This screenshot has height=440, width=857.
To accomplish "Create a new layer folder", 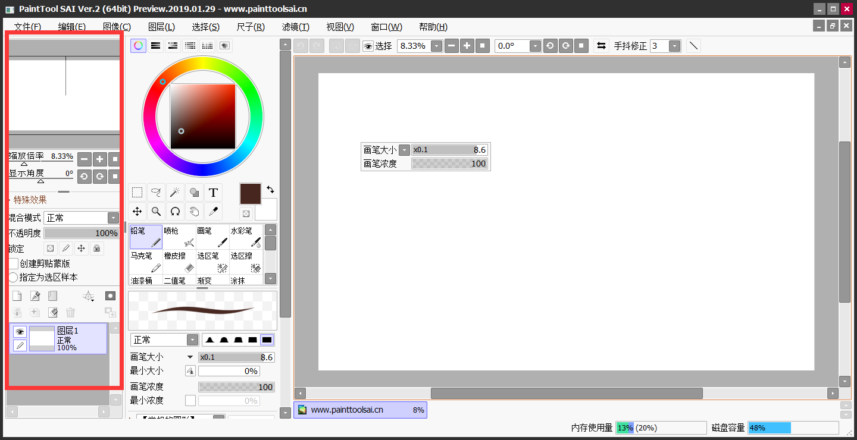I will [x=53, y=296].
